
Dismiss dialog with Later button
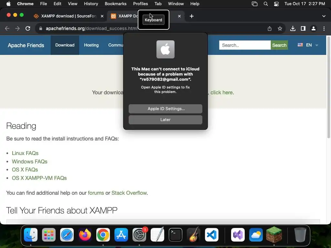click(x=165, y=120)
